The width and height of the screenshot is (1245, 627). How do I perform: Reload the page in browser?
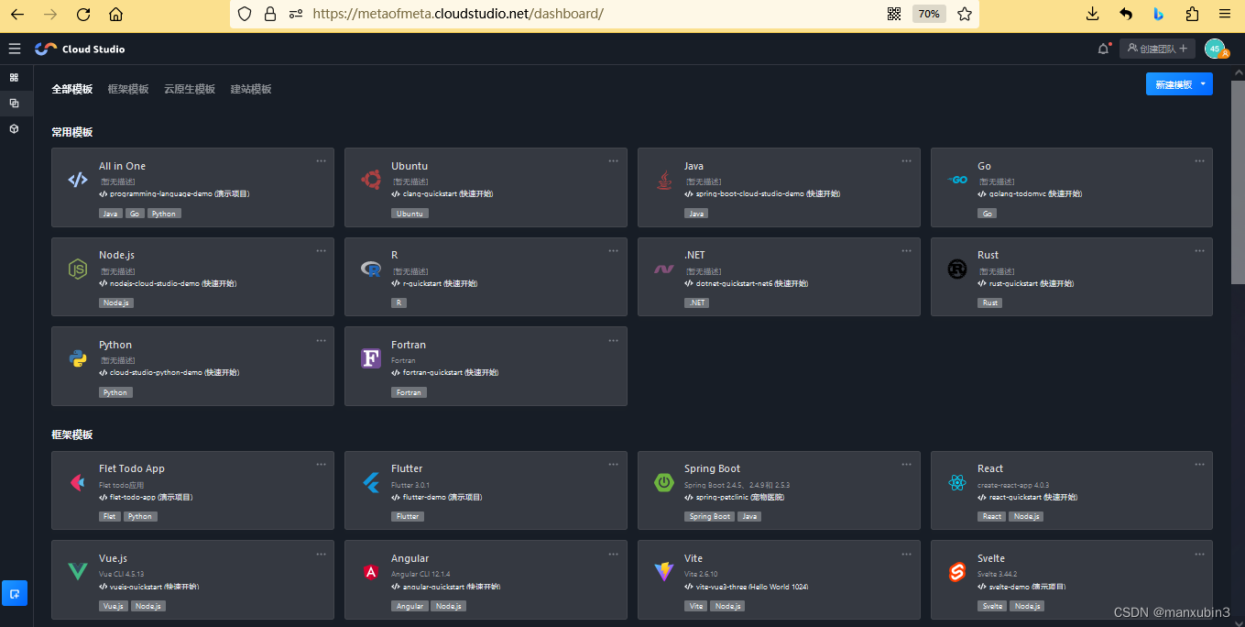point(83,14)
